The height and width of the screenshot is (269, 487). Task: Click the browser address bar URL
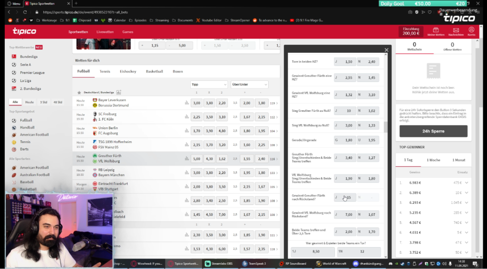[x=86, y=12]
